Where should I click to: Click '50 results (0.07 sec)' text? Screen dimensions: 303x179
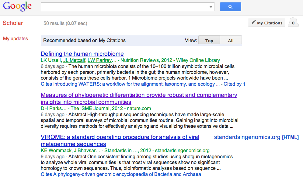click(65, 23)
